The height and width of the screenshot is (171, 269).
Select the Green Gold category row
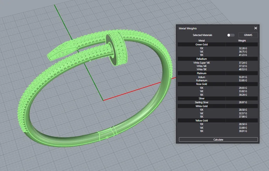pos(218,45)
